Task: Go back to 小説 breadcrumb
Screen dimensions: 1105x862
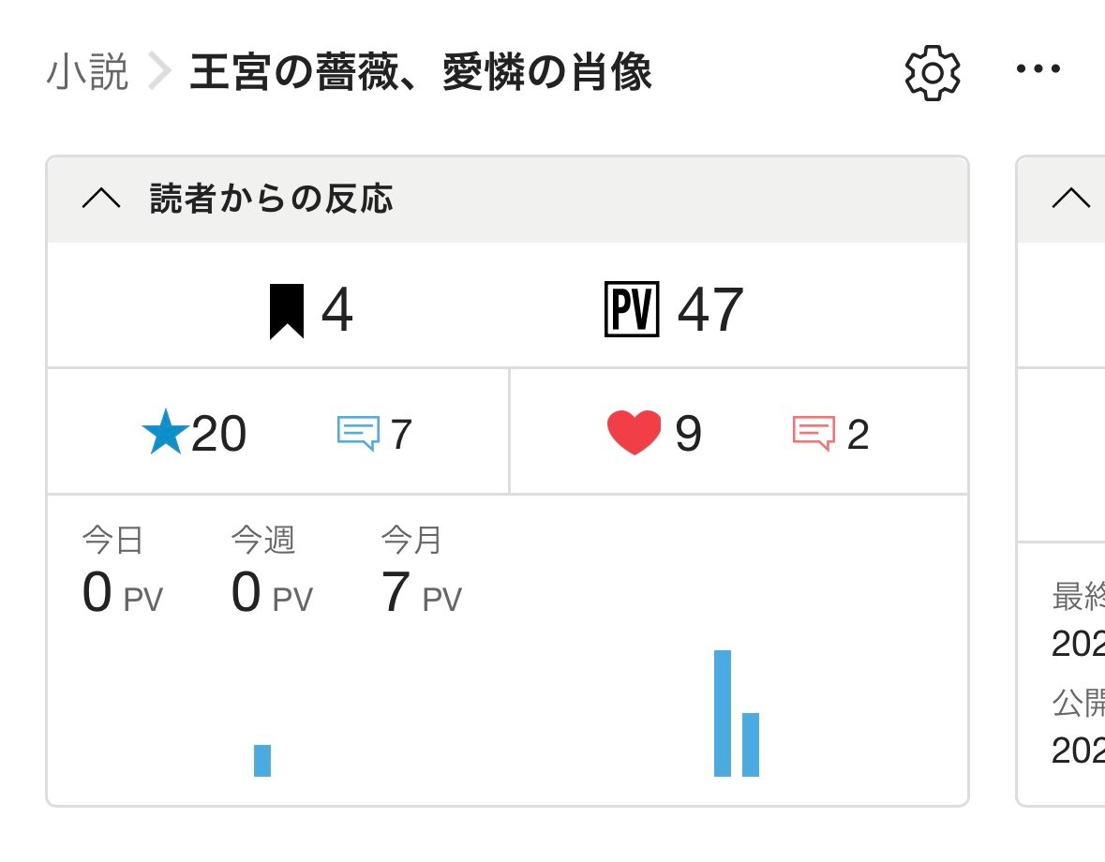Action: (x=87, y=73)
